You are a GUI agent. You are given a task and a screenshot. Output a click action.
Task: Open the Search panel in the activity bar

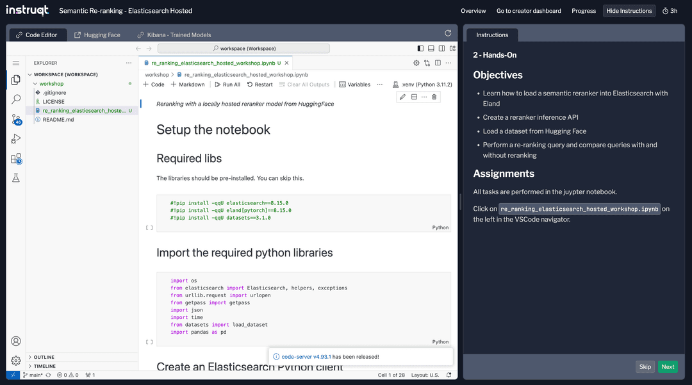click(15, 99)
